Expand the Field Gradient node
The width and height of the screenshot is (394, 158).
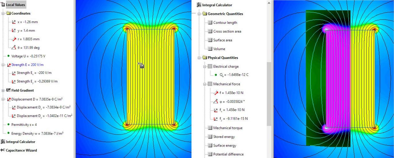click(x=3, y=91)
